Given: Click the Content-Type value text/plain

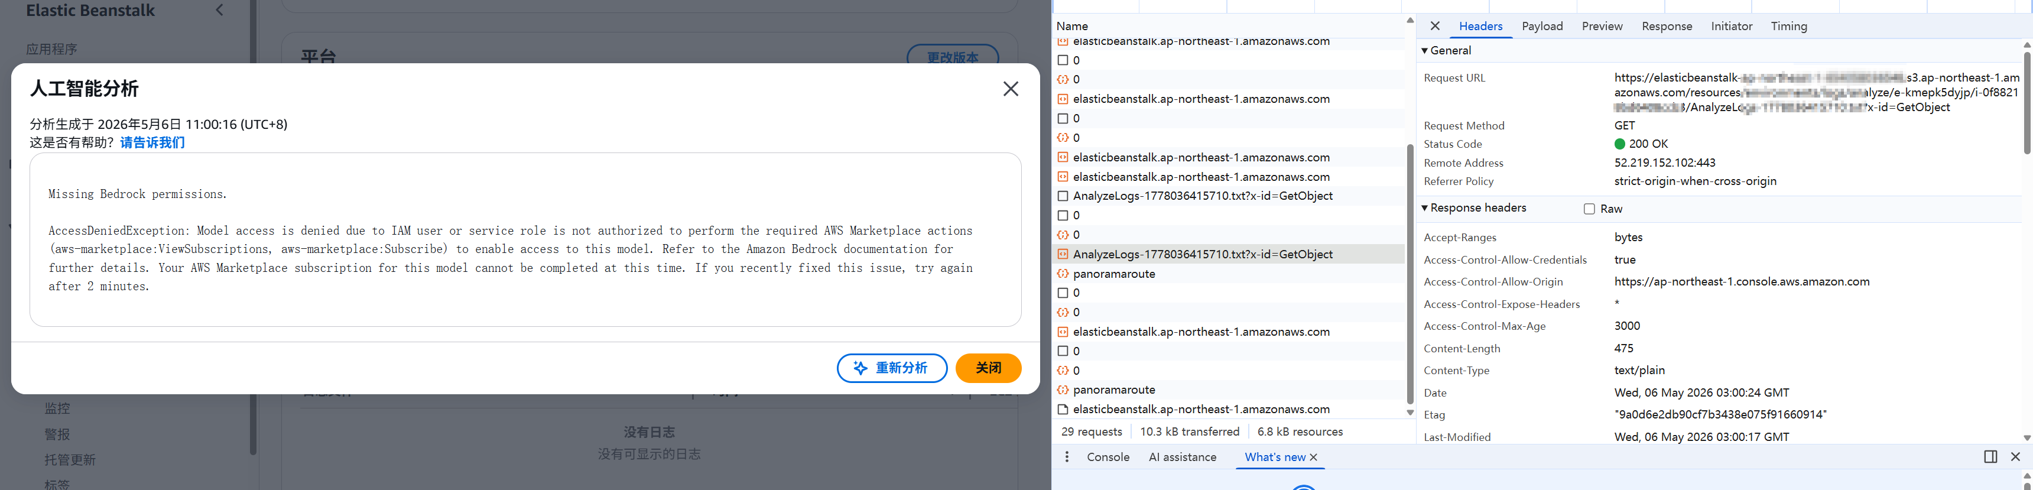Looking at the screenshot, I should (1640, 370).
